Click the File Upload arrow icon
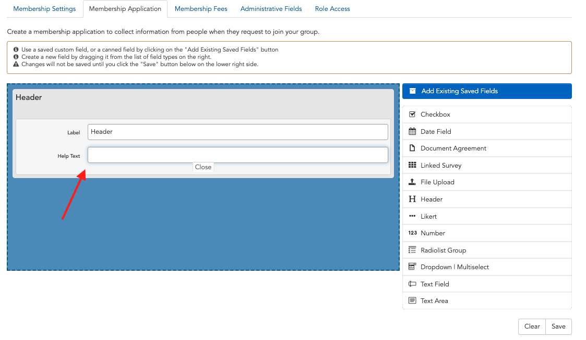586x340 pixels. (412, 182)
